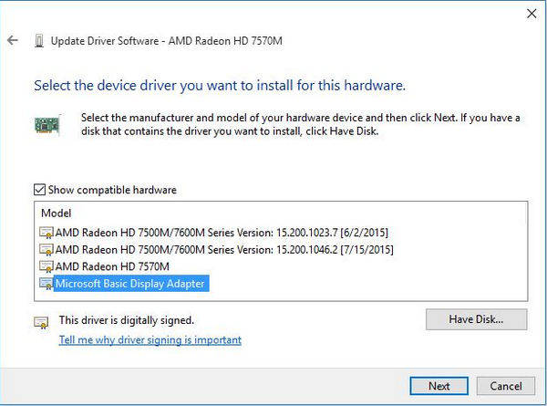Click certificate icon for version 15.200.1046.2 driver
Viewport: 547px width, 406px height.
tap(46, 250)
